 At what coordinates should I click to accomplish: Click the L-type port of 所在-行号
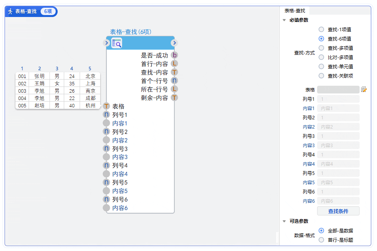[x=174, y=89]
